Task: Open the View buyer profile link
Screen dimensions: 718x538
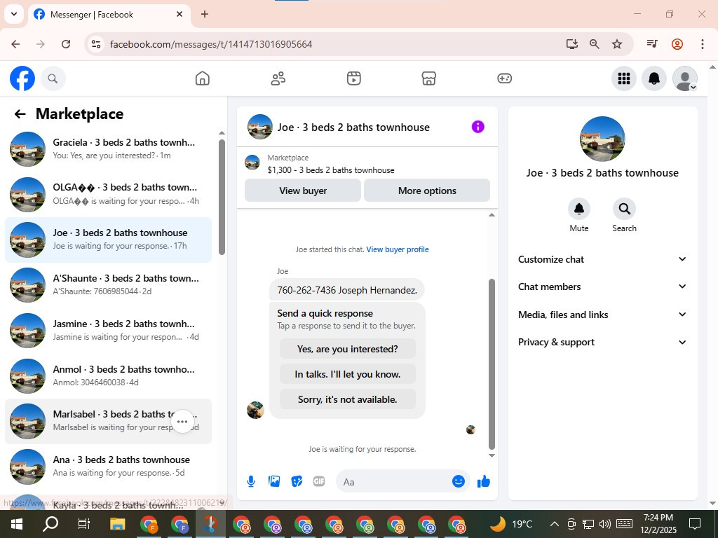Action: pyautogui.click(x=398, y=249)
